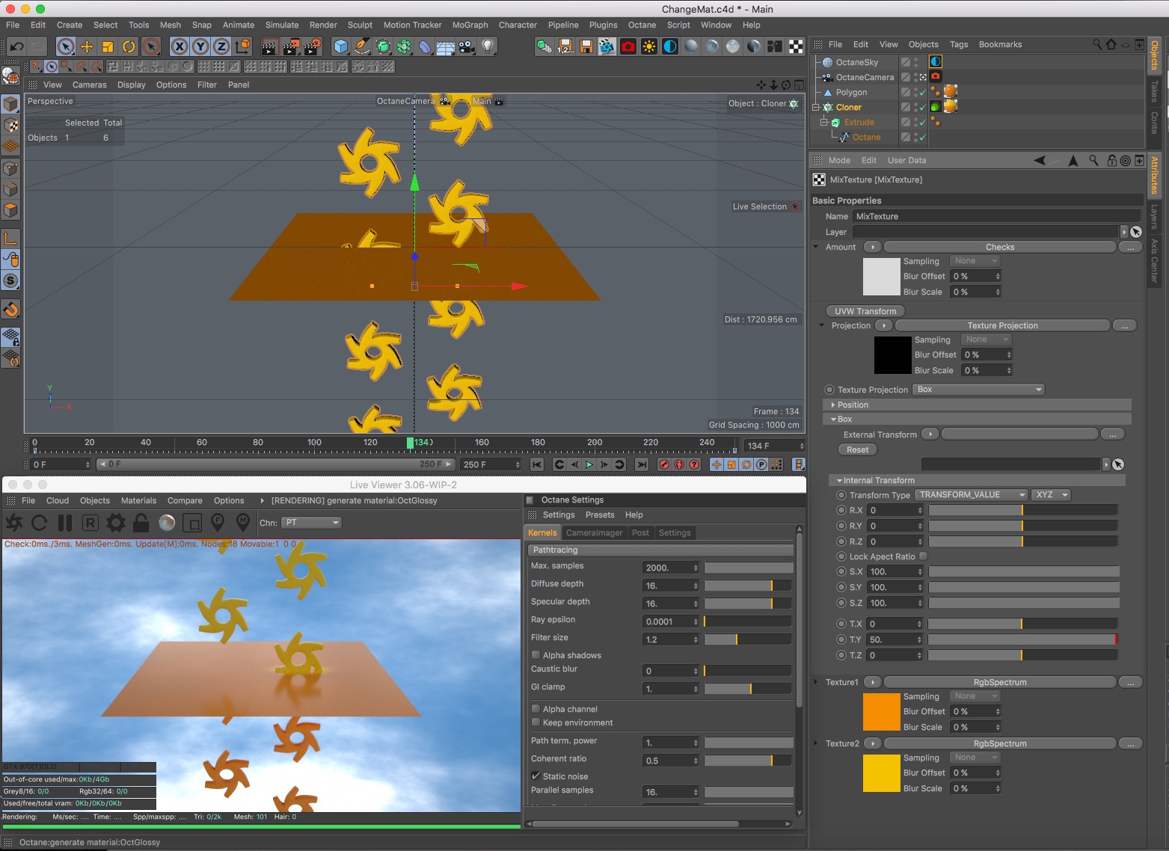Click the Live Viewer clay mode sphere icon

(167, 522)
